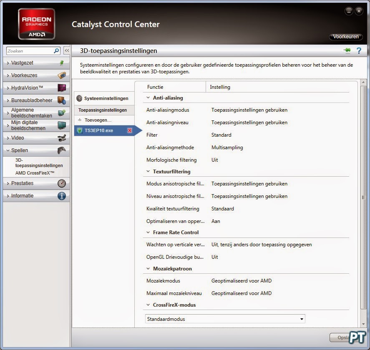370x350 pixels.
Task: Click Morfologische filtering value Uit
Action: pyautogui.click(x=214, y=160)
